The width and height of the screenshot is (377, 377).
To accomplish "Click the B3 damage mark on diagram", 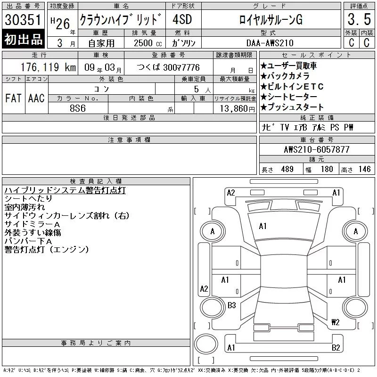I will coord(231,305).
